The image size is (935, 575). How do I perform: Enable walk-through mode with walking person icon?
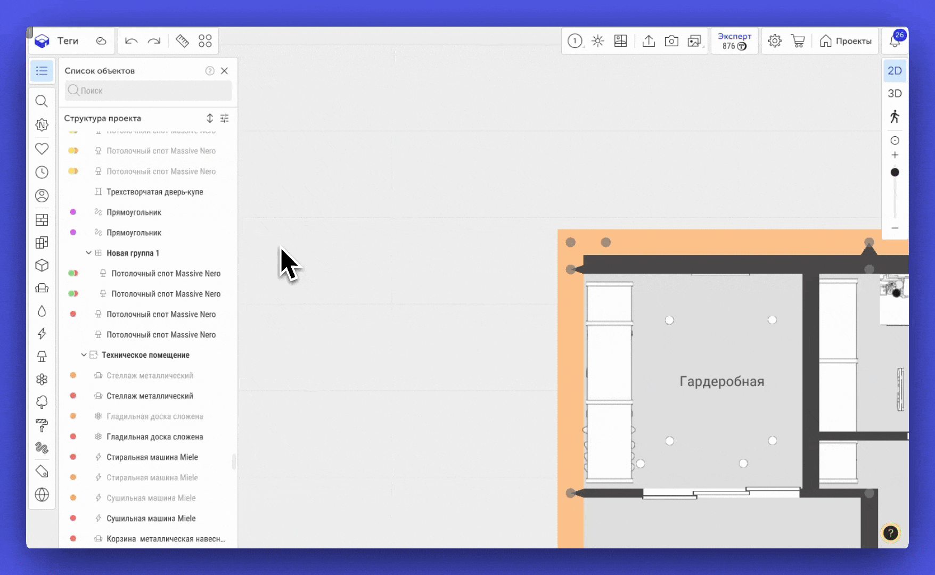coord(895,117)
